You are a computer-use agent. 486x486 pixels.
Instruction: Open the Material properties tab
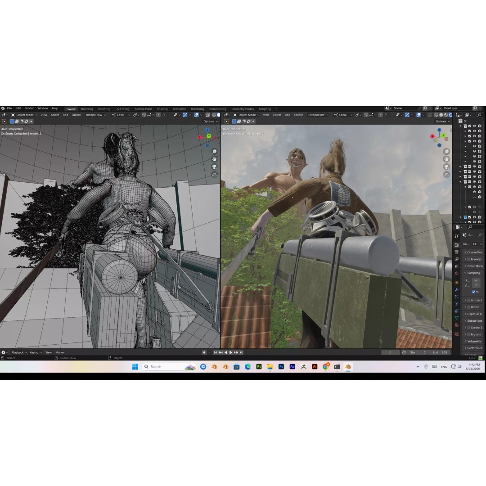457,324
